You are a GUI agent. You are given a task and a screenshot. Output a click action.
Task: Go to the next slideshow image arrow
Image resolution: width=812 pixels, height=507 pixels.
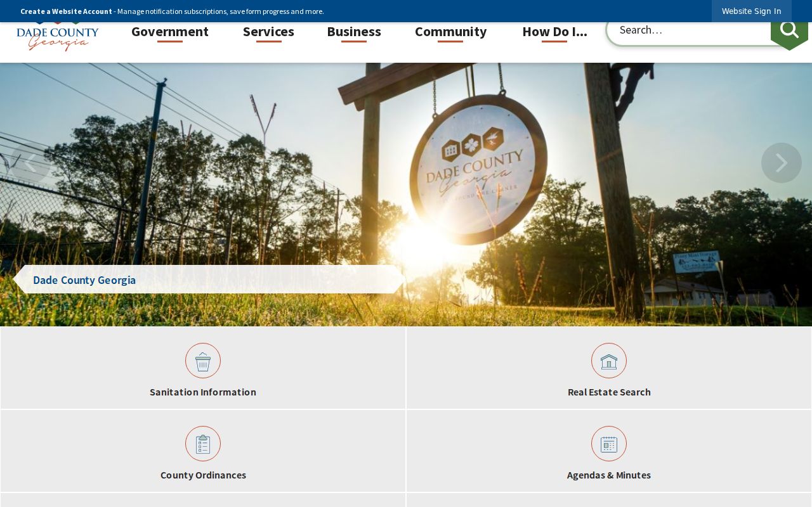click(782, 163)
